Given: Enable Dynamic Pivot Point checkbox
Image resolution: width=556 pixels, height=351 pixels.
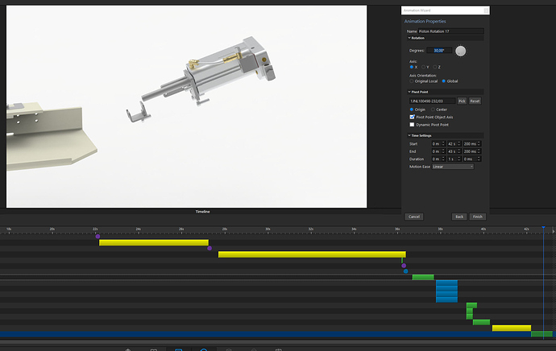Looking at the screenshot, I should pos(412,125).
